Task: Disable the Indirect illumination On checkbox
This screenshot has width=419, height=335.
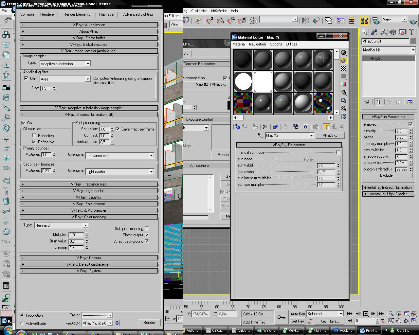Action: 23,123
